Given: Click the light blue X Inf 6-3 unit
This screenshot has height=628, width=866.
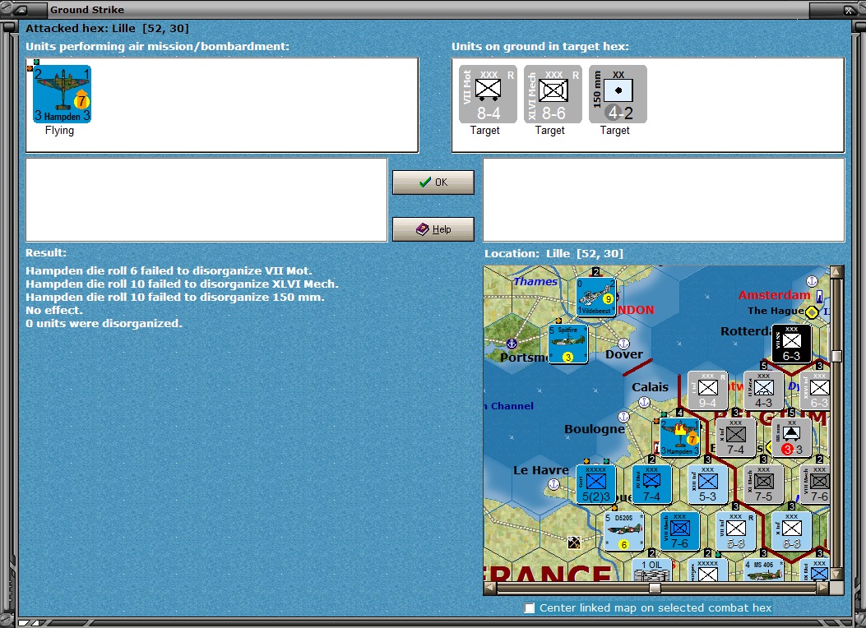Looking at the screenshot, I should pos(791,531).
